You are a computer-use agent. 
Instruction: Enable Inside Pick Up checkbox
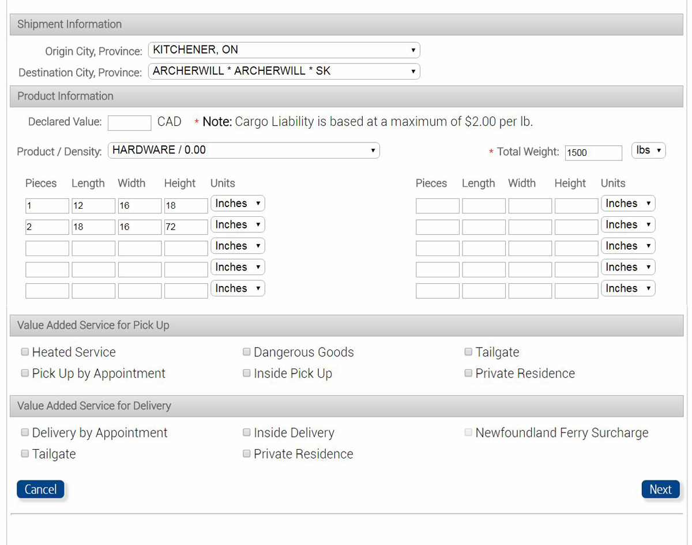(247, 373)
